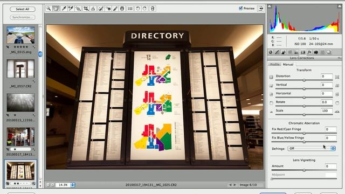Click the Fix Red/Cyan Fringe slider handle
Screen dimensions: 345x194
pos(304,133)
